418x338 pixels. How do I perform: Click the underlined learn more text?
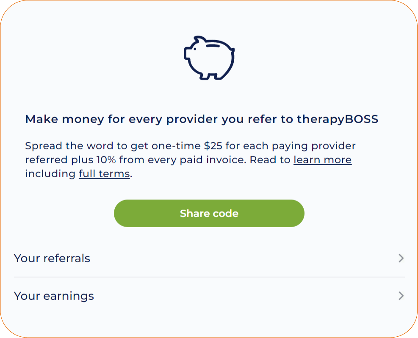(x=322, y=160)
